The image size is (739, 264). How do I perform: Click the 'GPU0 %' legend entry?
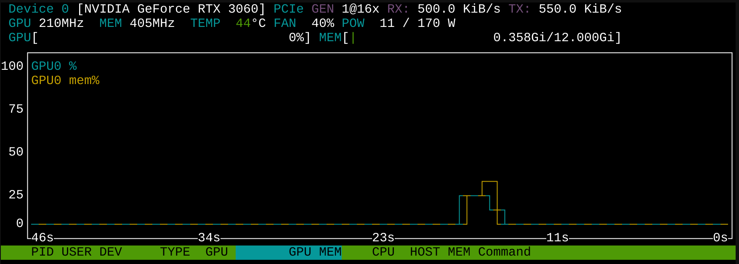[x=54, y=66]
